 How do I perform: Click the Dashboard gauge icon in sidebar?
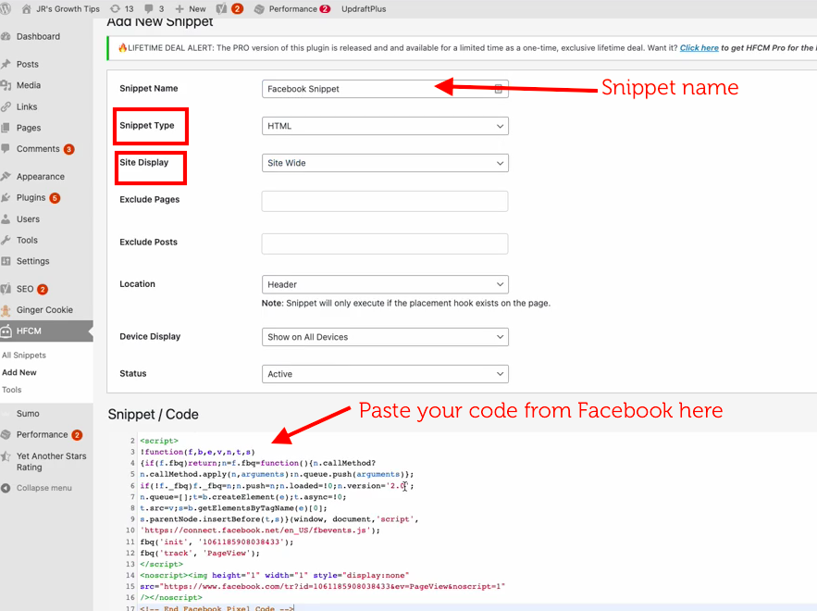point(6,36)
